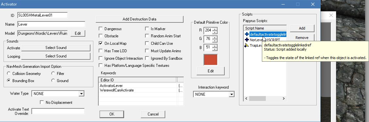The image size is (369, 122).
Task: Enable Has Tree LOD checkbox
Action: (x=101, y=51)
